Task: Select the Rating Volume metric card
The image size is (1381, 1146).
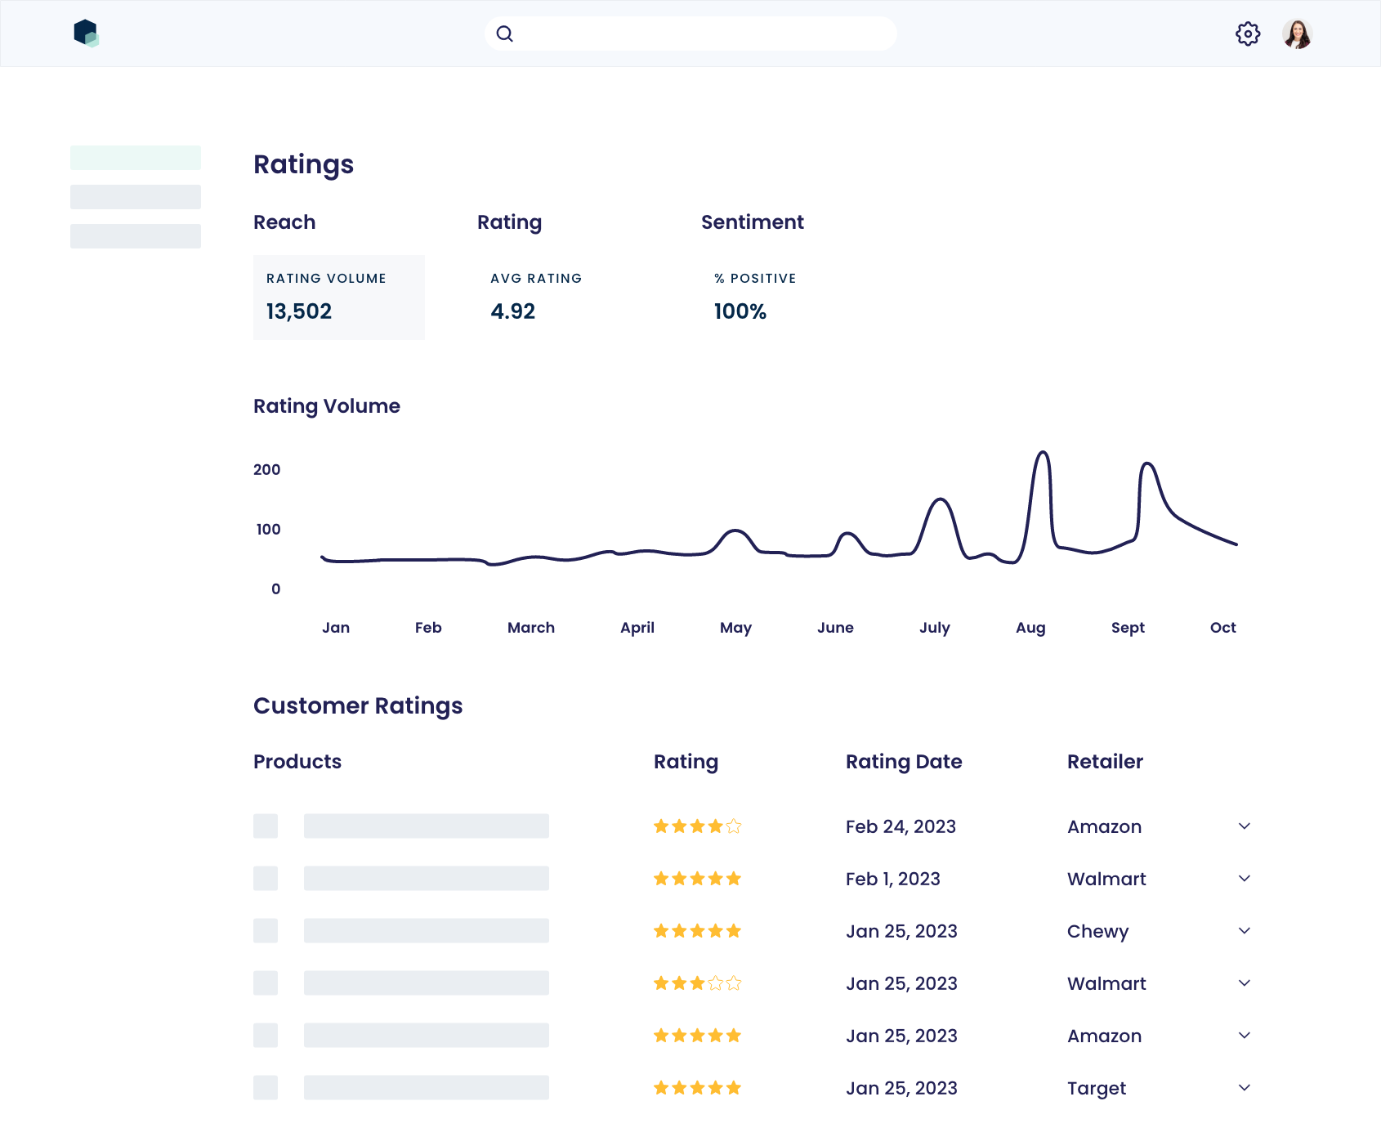Action: [338, 298]
